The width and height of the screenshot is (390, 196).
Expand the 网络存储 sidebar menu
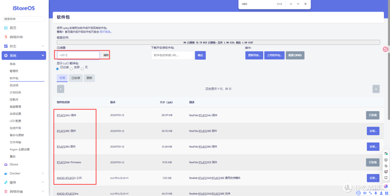[x=43, y=192]
